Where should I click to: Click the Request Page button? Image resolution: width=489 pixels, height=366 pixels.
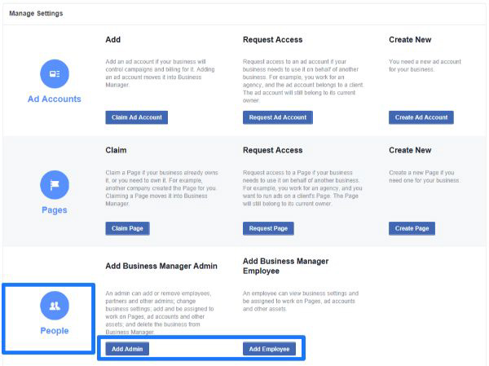pyautogui.click(x=268, y=228)
